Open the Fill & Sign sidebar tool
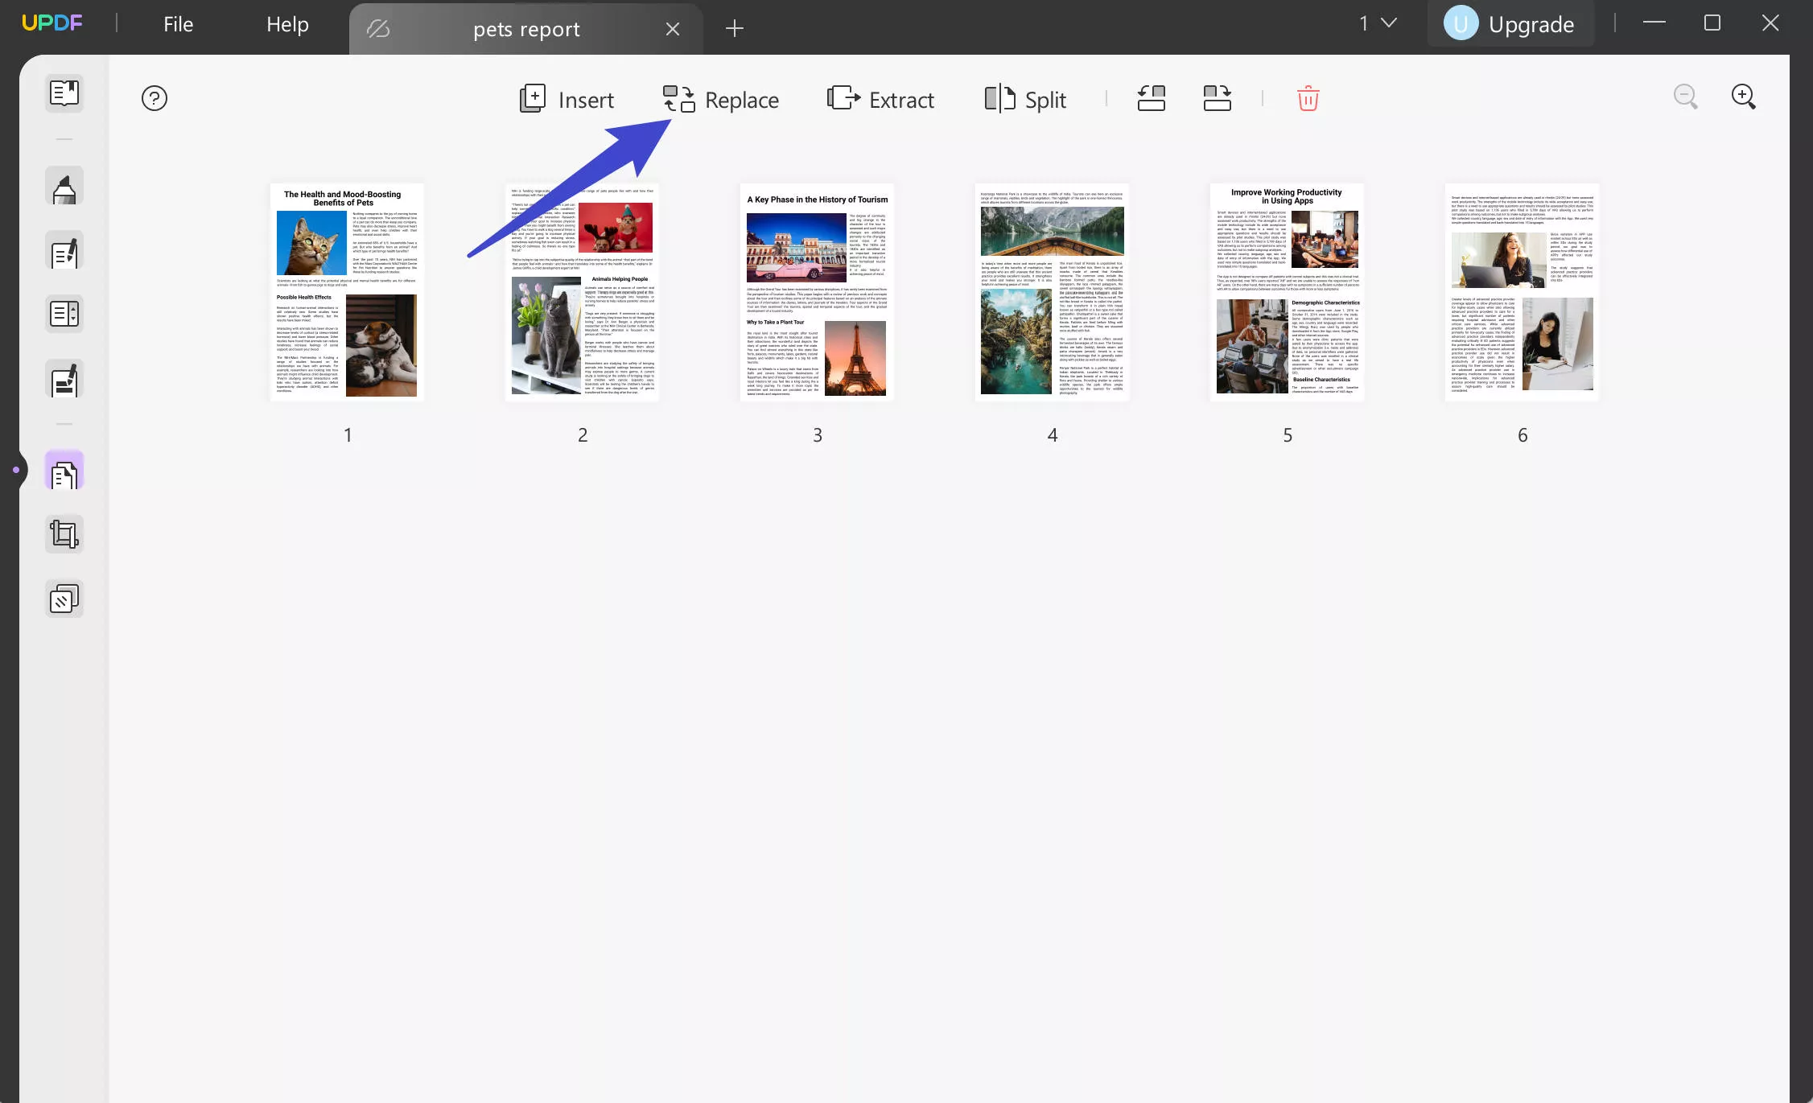The image size is (1813, 1103). [x=64, y=380]
